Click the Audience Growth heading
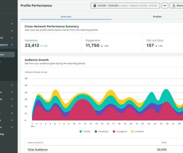 tap(37, 60)
